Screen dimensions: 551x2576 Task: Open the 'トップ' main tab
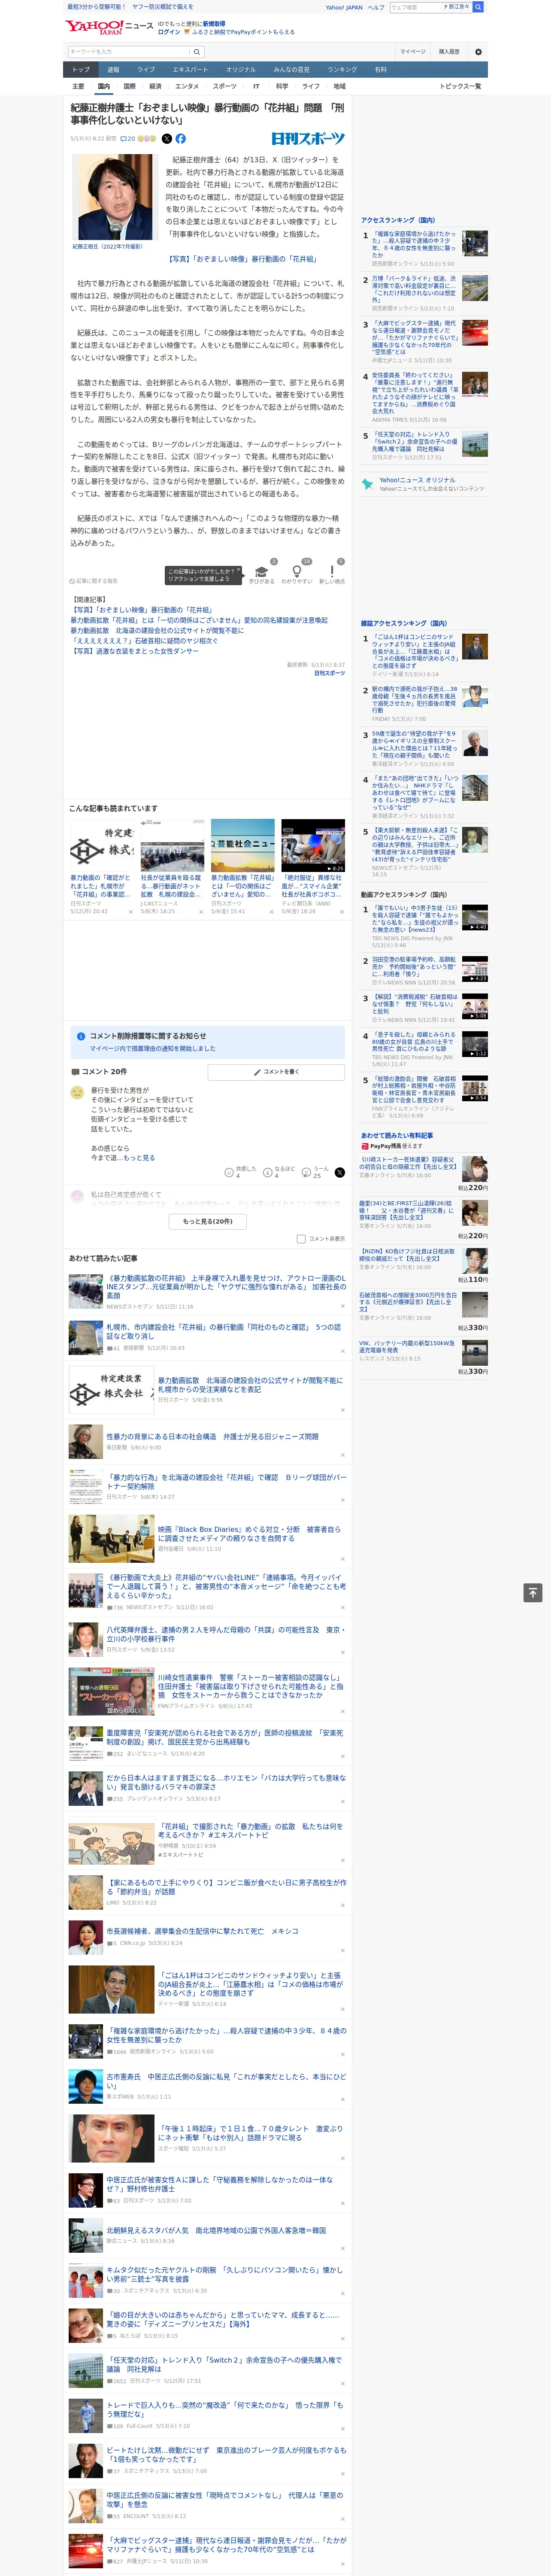[x=81, y=70]
